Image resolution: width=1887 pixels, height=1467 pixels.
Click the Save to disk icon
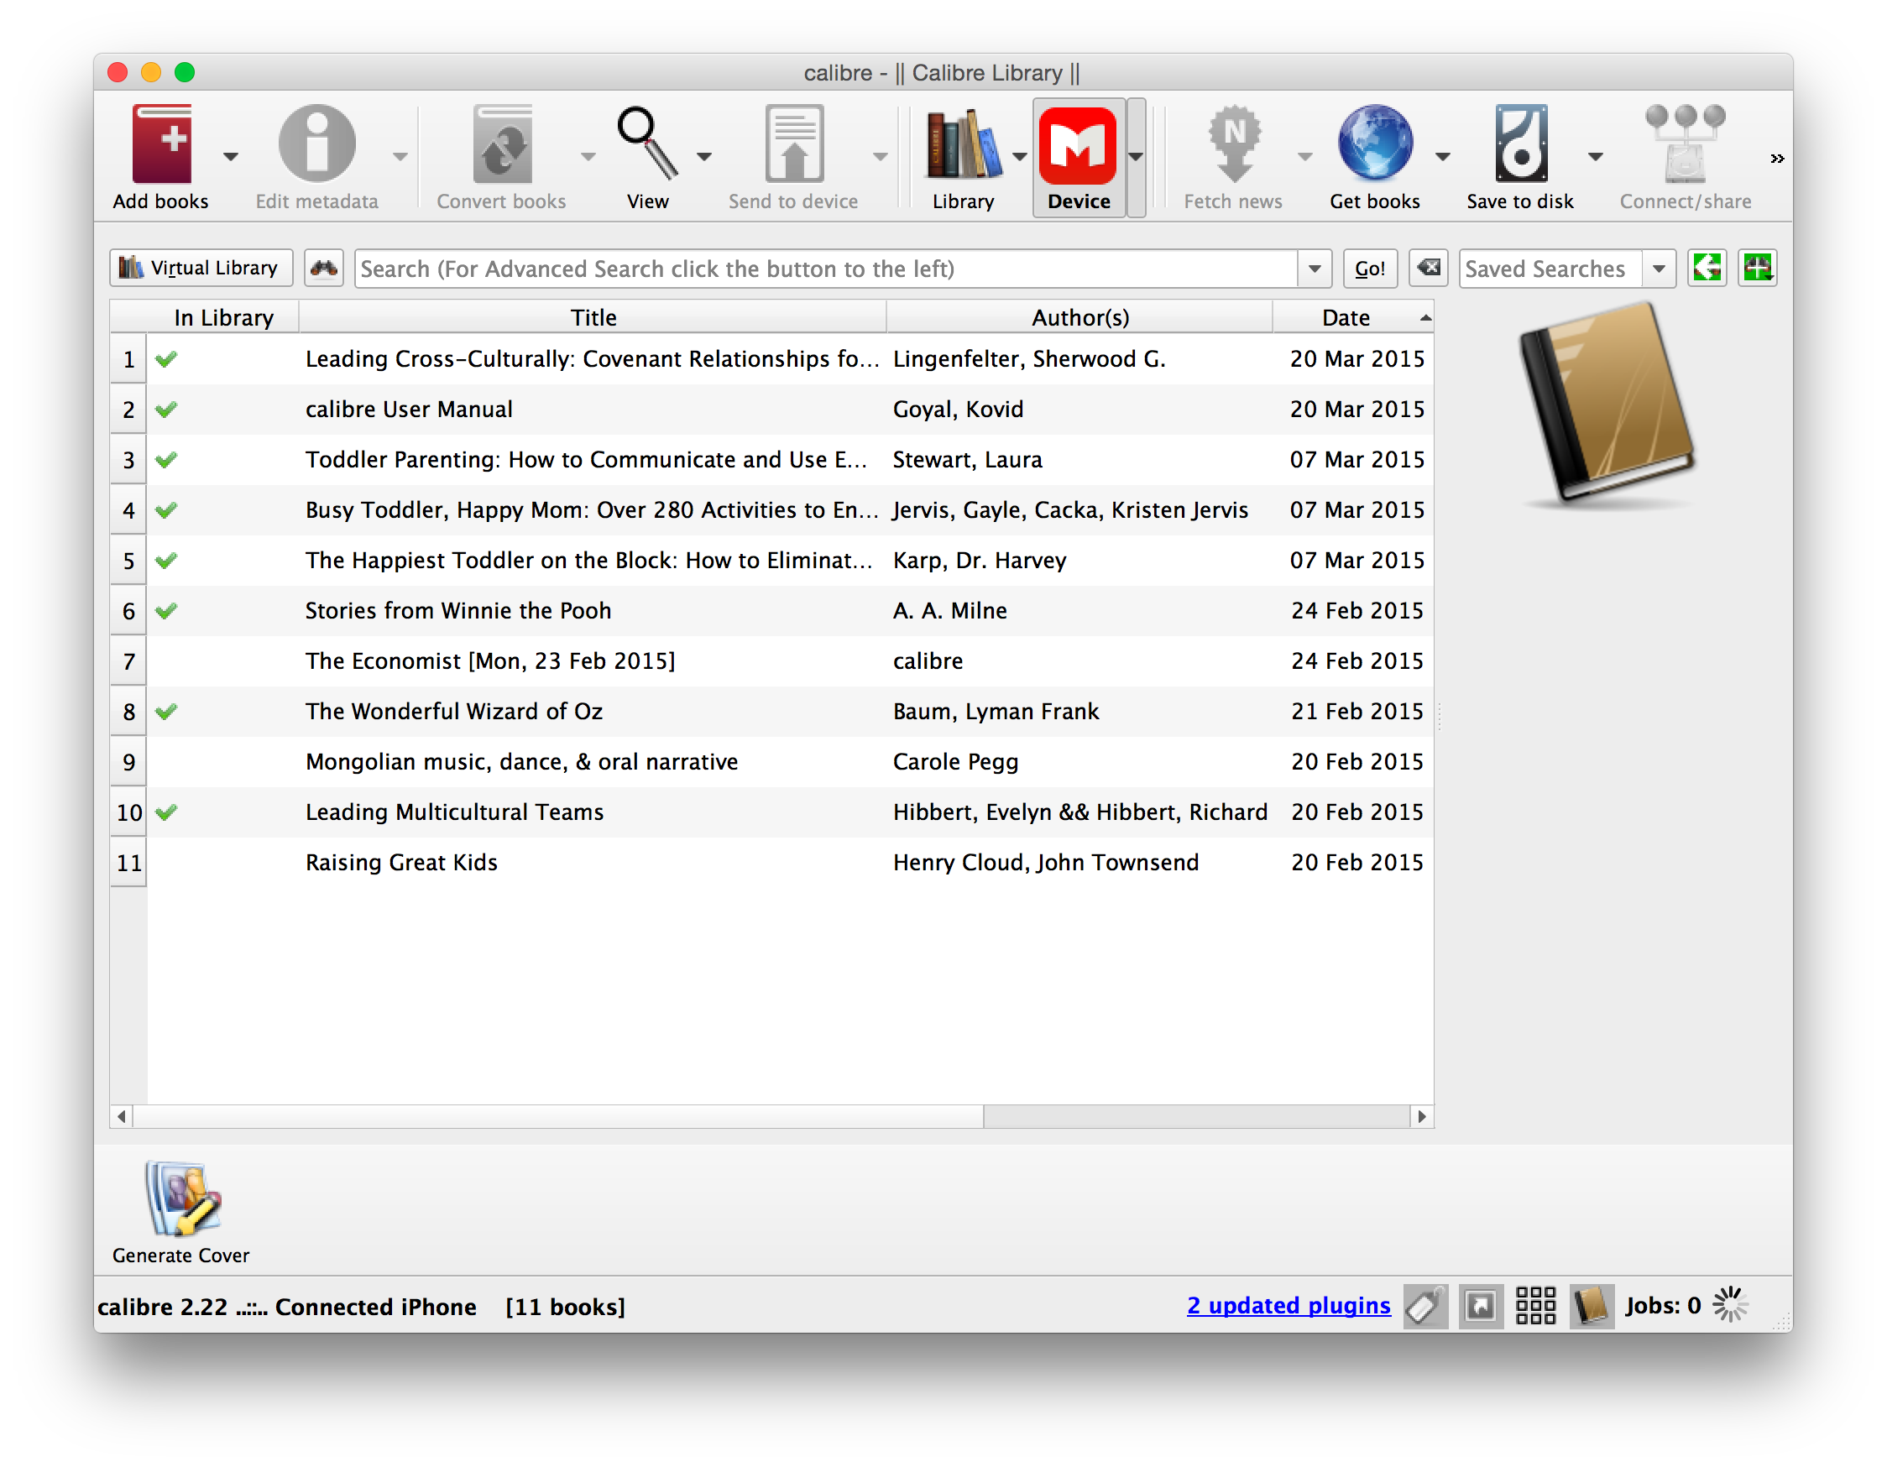click(x=1520, y=145)
